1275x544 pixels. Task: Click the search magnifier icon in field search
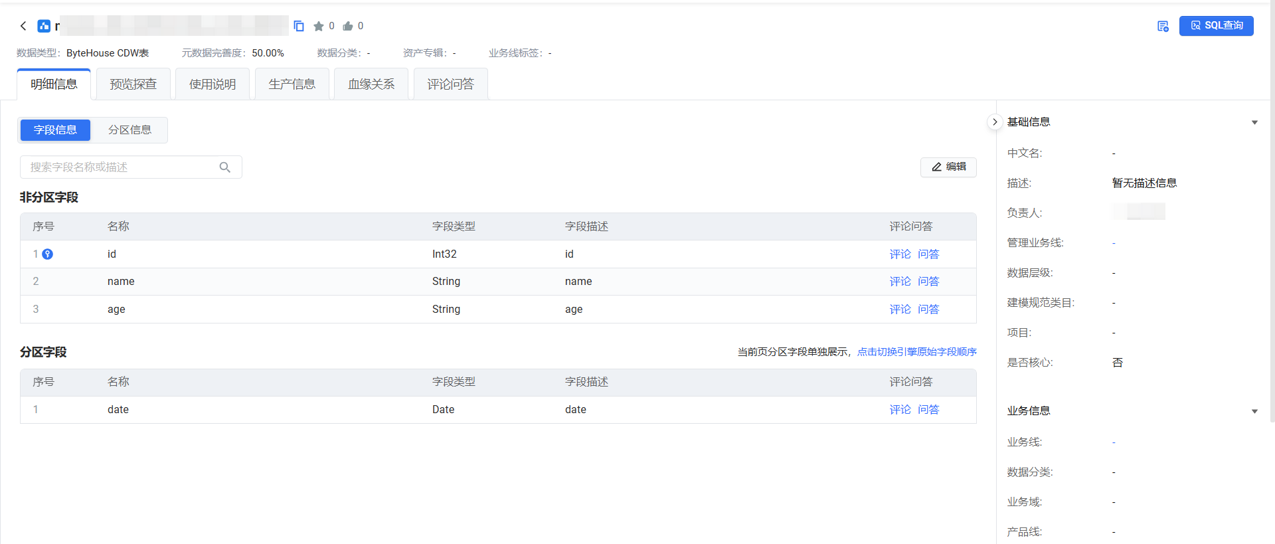[225, 167]
